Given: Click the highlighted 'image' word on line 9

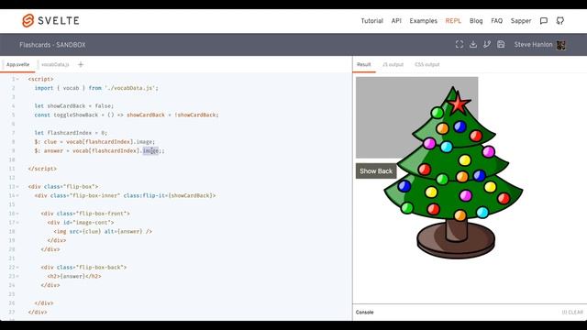Looking at the screenshot, I should point(150,150).
